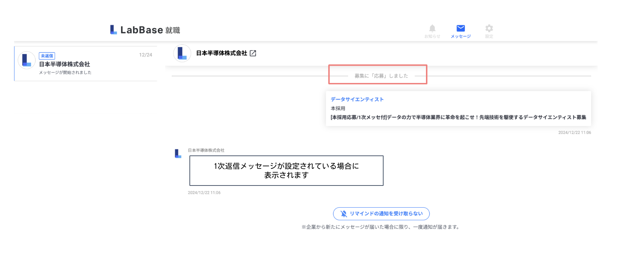Screen dimensions: 623x271
Task: Click the 日本半導体株式会社 header company name
Action: click(222, 53)
